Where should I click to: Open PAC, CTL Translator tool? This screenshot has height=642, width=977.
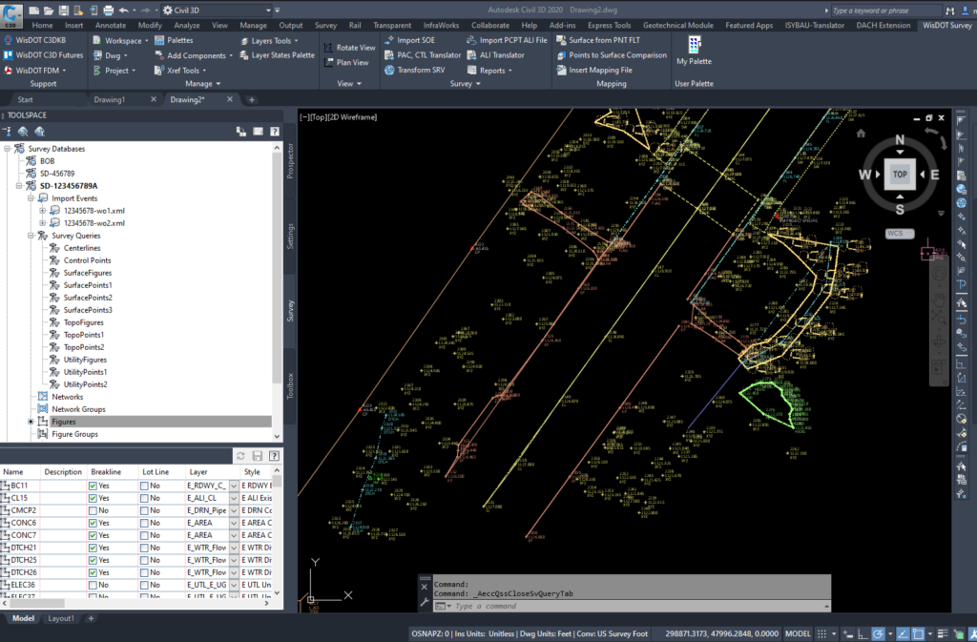[x=423, y=54]
